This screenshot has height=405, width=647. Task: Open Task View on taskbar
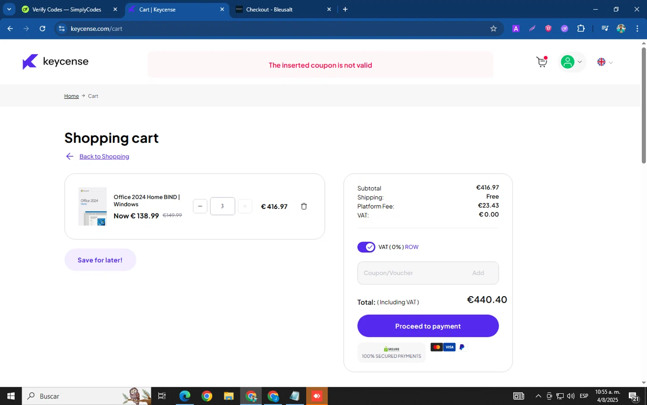pyautogui.click(x=162, y=396)
